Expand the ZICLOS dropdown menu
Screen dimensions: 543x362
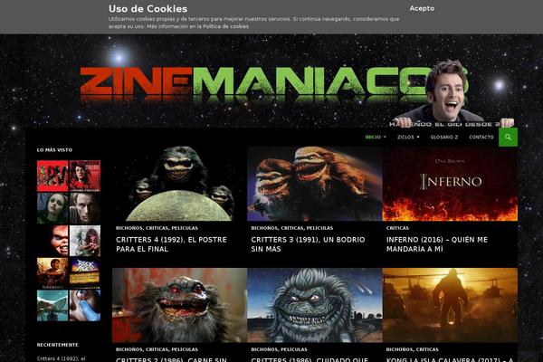pyautogui.click(x=408, y=138)
